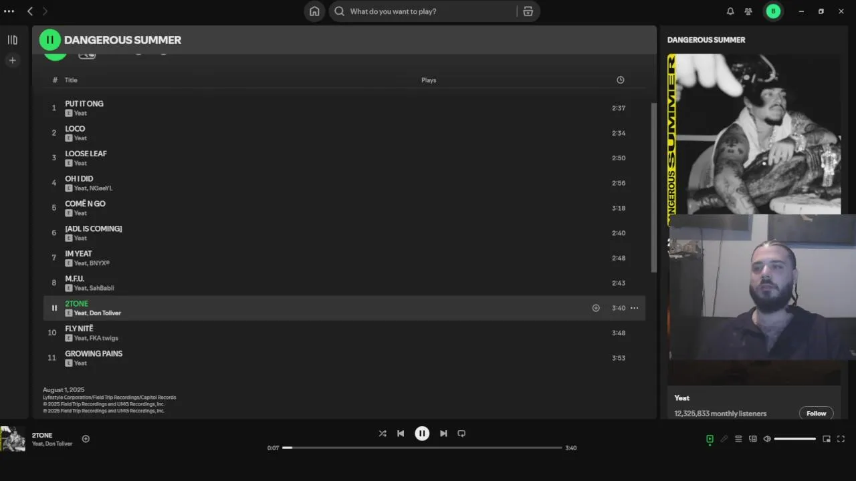Add 2TONE row to Liked Songs

pyautogui.click(x=596, y=308)
